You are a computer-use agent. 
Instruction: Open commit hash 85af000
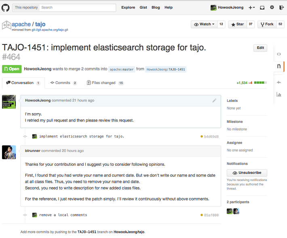[211, 215]
